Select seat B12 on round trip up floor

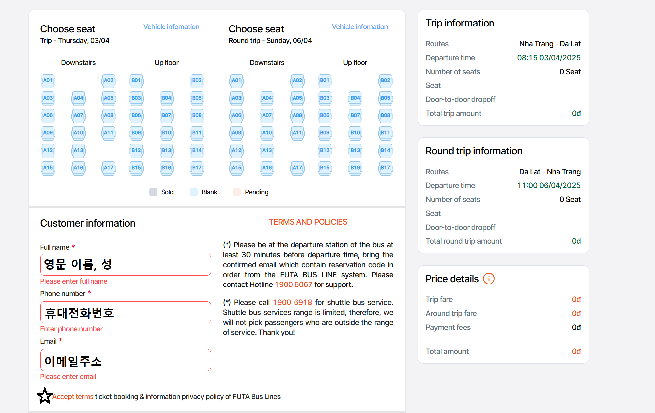pos(325,151)
